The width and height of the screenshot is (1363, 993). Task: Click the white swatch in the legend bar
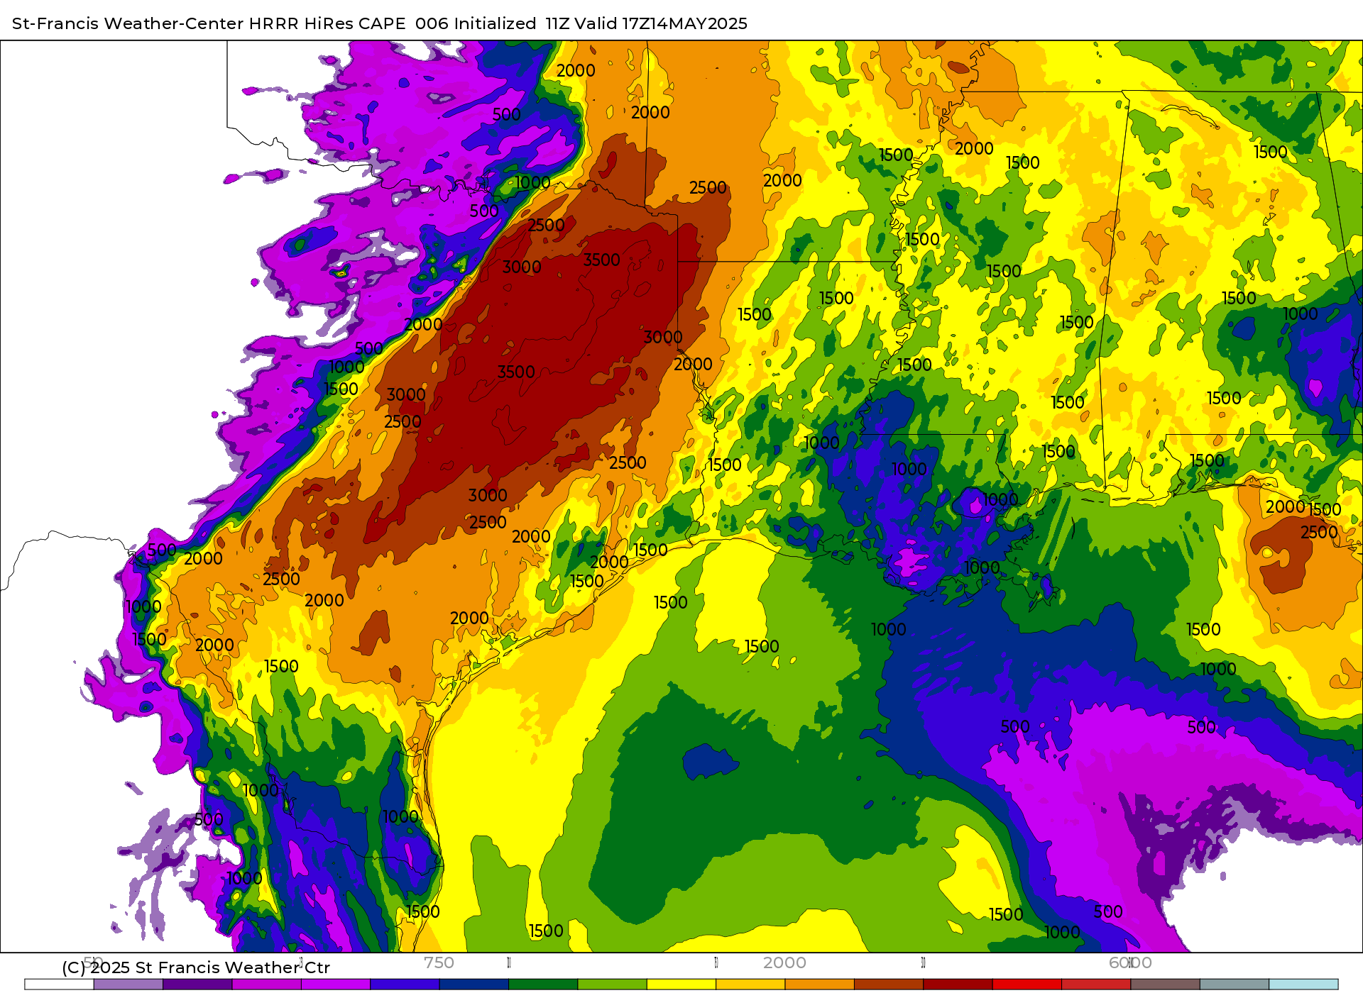[59, 984]
